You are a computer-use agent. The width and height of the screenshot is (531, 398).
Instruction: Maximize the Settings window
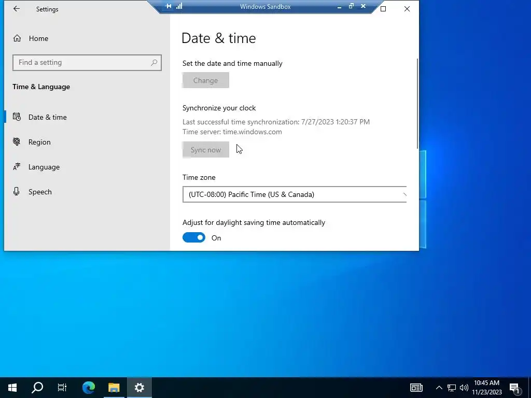383,9
